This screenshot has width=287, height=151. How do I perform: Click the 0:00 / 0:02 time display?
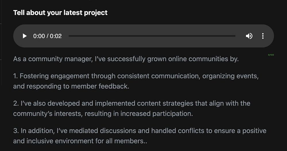pyautogui.click(x=47, y=36)
